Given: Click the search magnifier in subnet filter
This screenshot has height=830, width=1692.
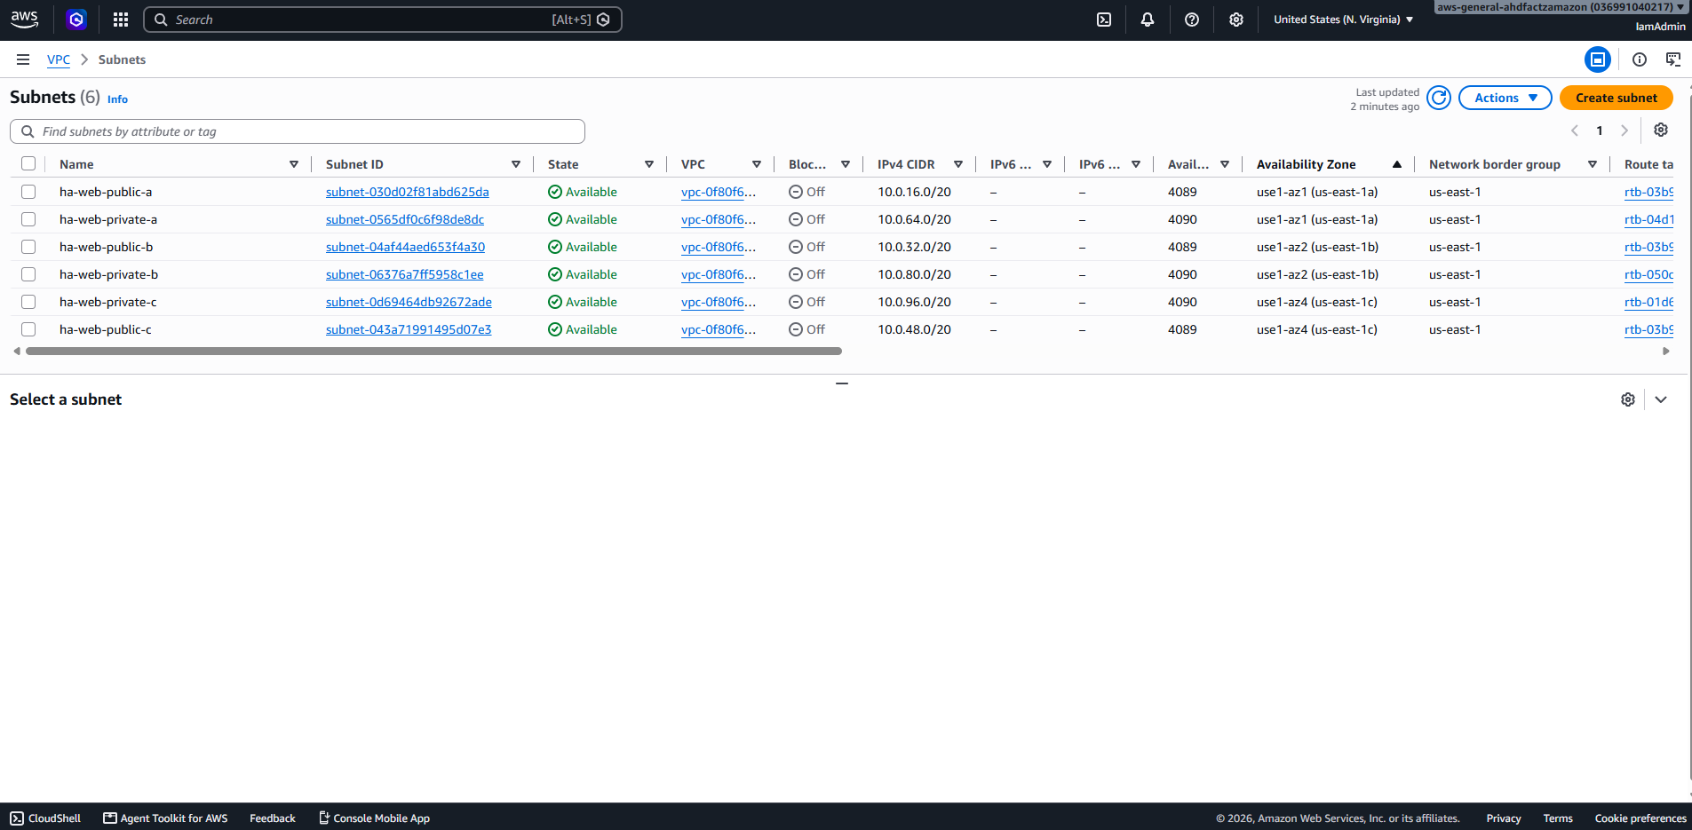Looking at the screenshot, I should [28, 131].
